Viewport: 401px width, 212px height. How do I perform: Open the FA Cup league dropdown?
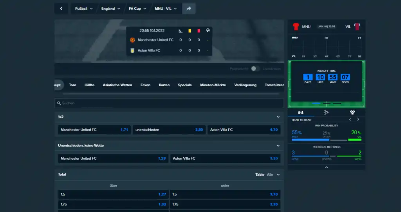[137, 9]
